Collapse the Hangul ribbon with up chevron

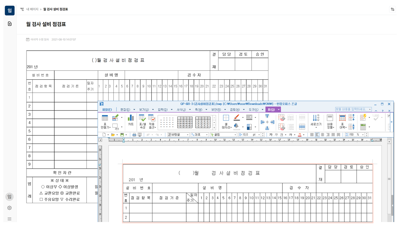tap(376, 111)
